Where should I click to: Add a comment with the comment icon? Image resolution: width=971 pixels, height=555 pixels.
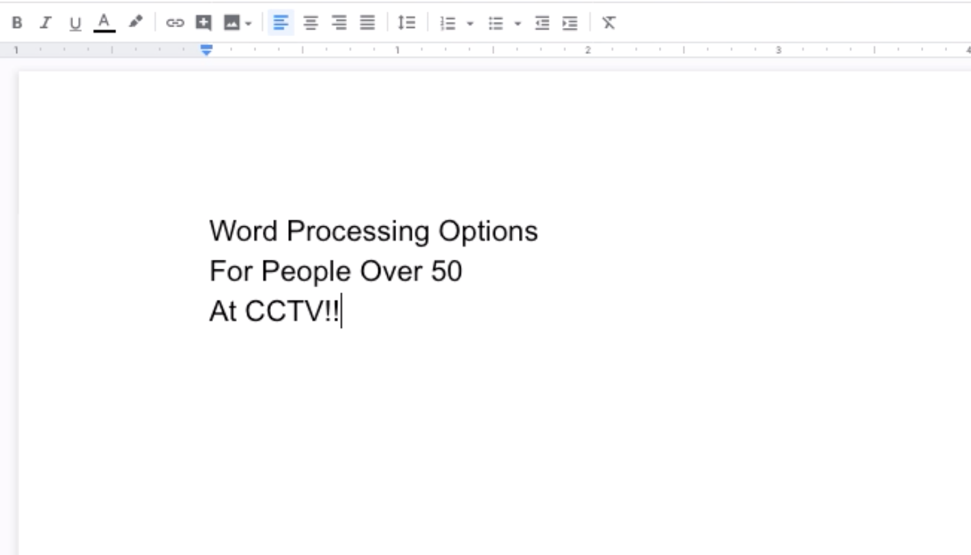203,23
